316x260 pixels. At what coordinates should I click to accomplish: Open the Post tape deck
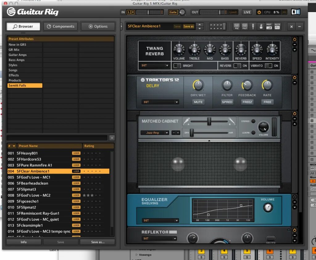[245, 27]
